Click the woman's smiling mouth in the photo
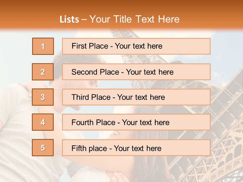 point(116,133)
